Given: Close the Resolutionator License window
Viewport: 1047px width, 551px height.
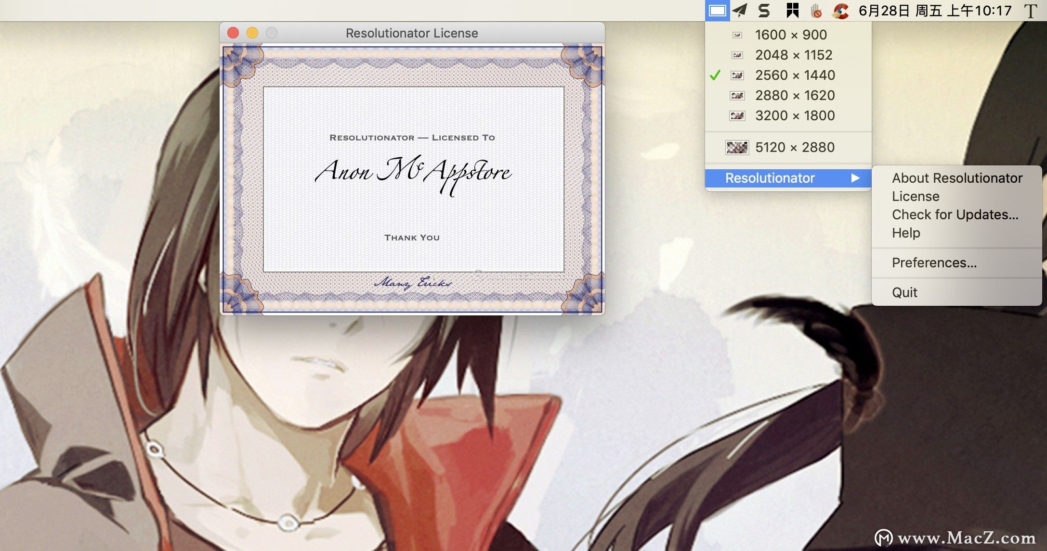Looking at the screenshot, I should pos(233,33).
